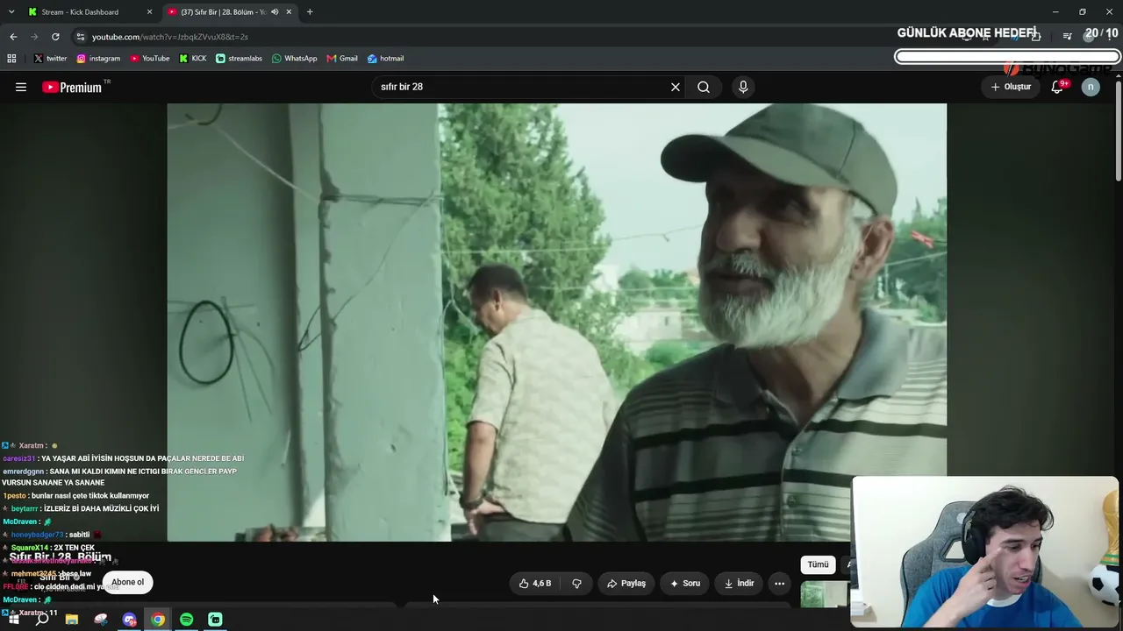Close the Sıfır Bir YouTube tab
Viewport: 1123px width, 631px height.
(x=289, y=12)
